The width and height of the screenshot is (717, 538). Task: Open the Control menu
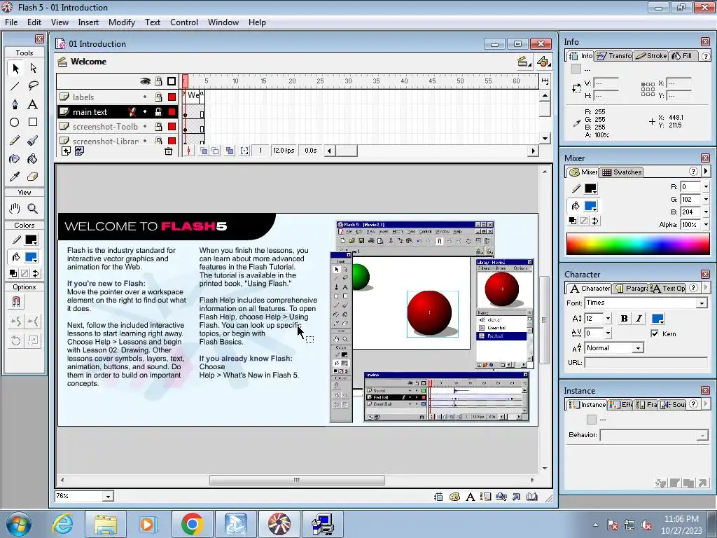coord(184,22)
